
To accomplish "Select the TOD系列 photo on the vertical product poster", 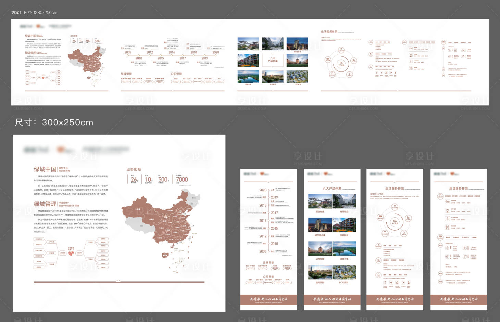I will click(x=344, y=272).
